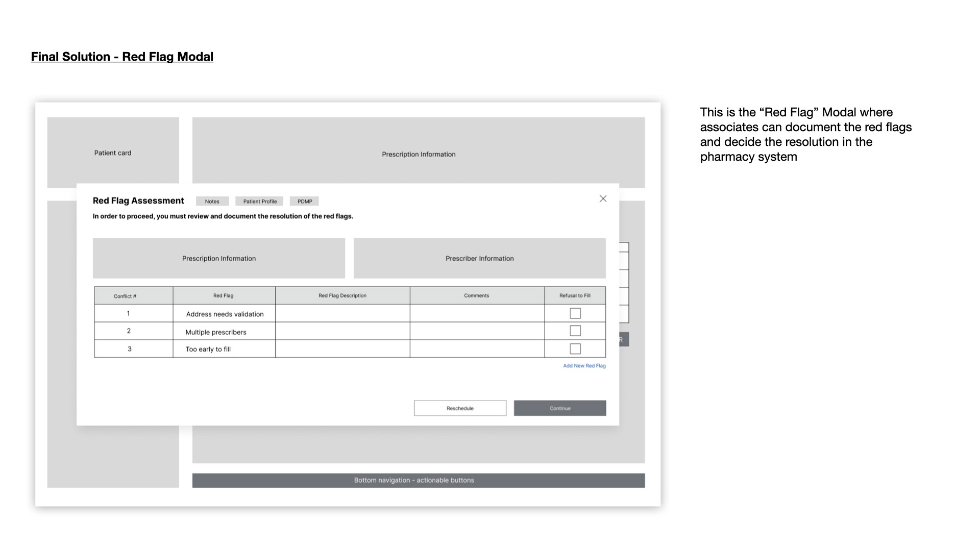Check Refusal to Fill for conflict 1
The height and width of the screenshot is (551, 980).
pyautogui.click(x=575, y=313)
